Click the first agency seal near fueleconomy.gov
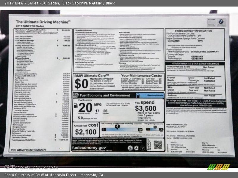 [130, 148]
